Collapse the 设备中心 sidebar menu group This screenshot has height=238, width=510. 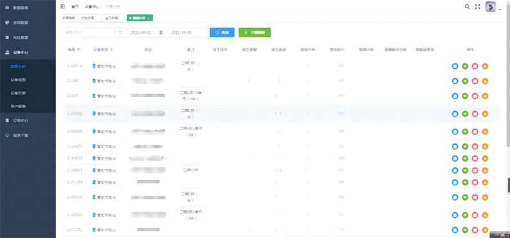pyautogui.click(x=28, y=52)
